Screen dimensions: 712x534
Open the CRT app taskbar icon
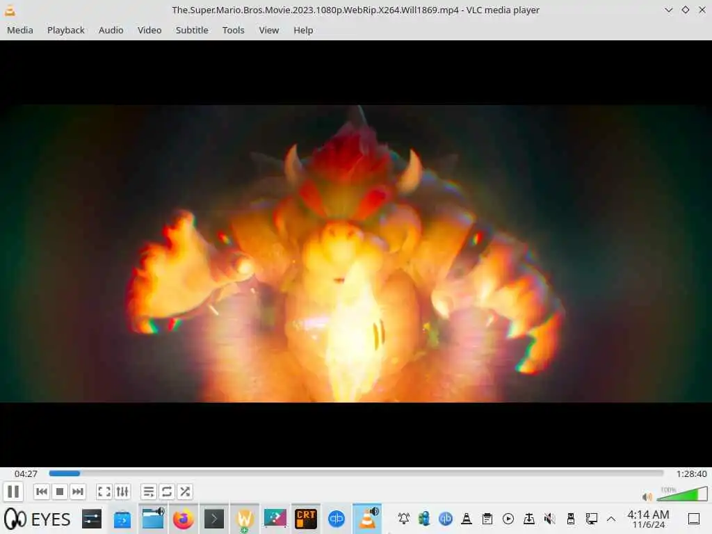306,519
